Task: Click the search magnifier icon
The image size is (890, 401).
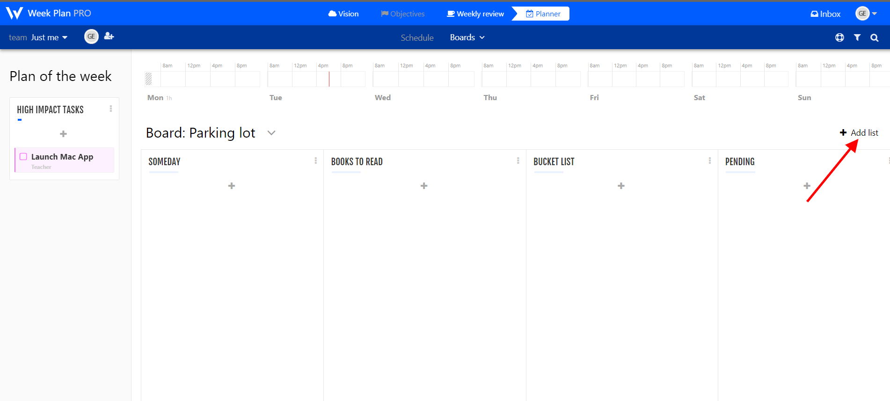Action: tap(874, 37)
